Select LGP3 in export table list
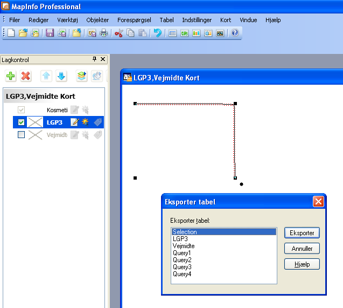This screenshot has height=308, width=343. click(x=224, y=239)
